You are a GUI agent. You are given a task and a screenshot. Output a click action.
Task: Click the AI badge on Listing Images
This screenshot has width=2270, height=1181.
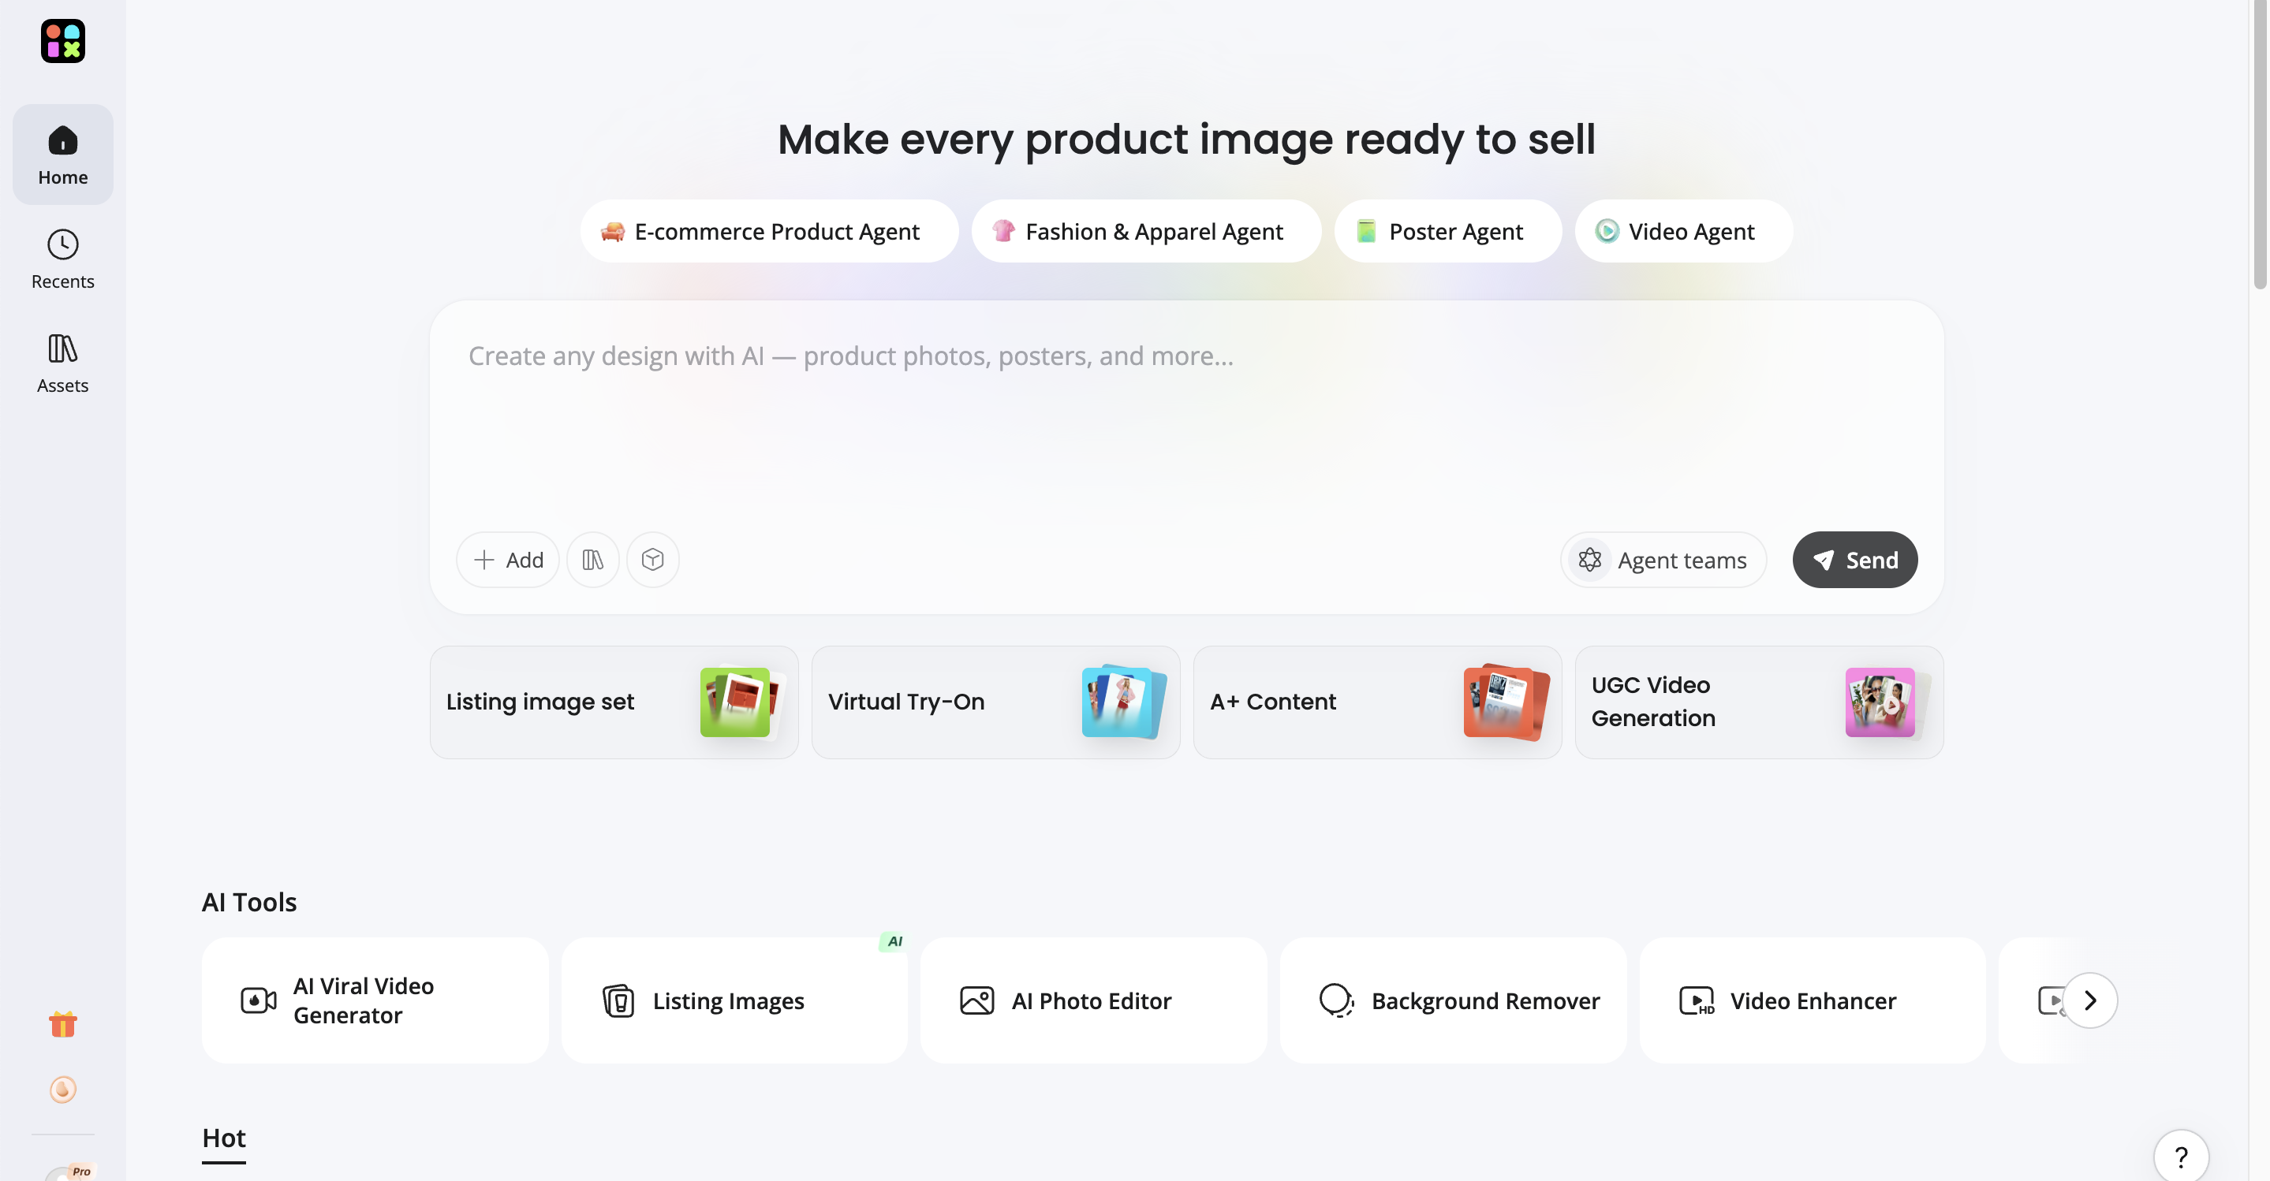click(x=894, y=941)
